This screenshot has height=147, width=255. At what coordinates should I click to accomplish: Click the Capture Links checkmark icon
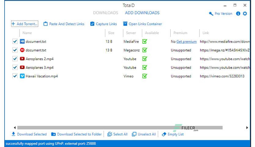click(92, 24)
